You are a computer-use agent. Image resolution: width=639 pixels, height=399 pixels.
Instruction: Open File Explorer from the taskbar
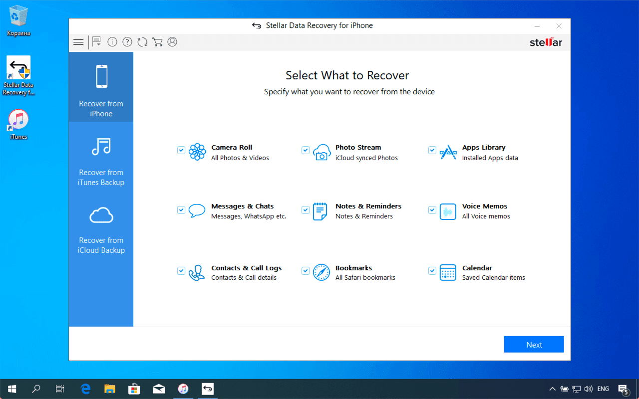(x=110, y=389)
